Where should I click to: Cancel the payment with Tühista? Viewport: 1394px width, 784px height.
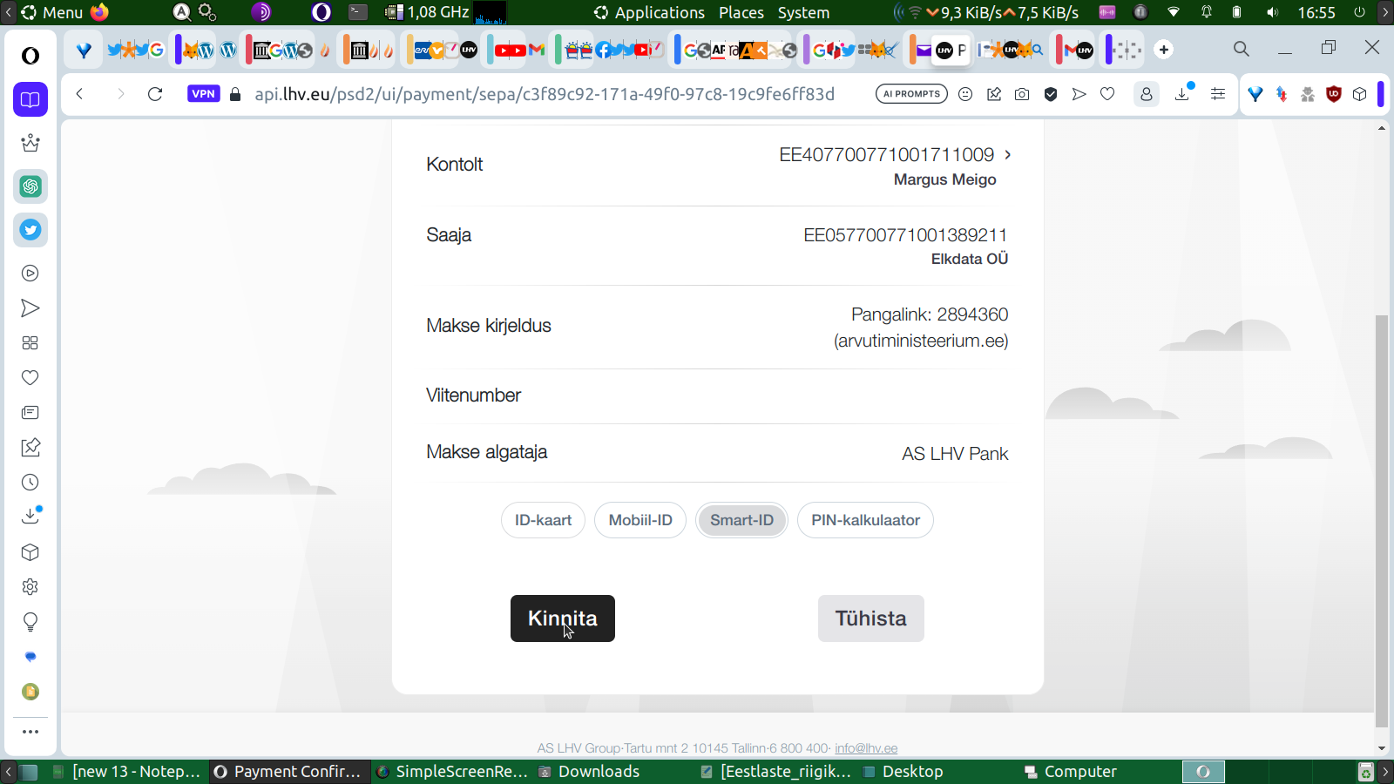pyautogui.click(x=871, y=618)
